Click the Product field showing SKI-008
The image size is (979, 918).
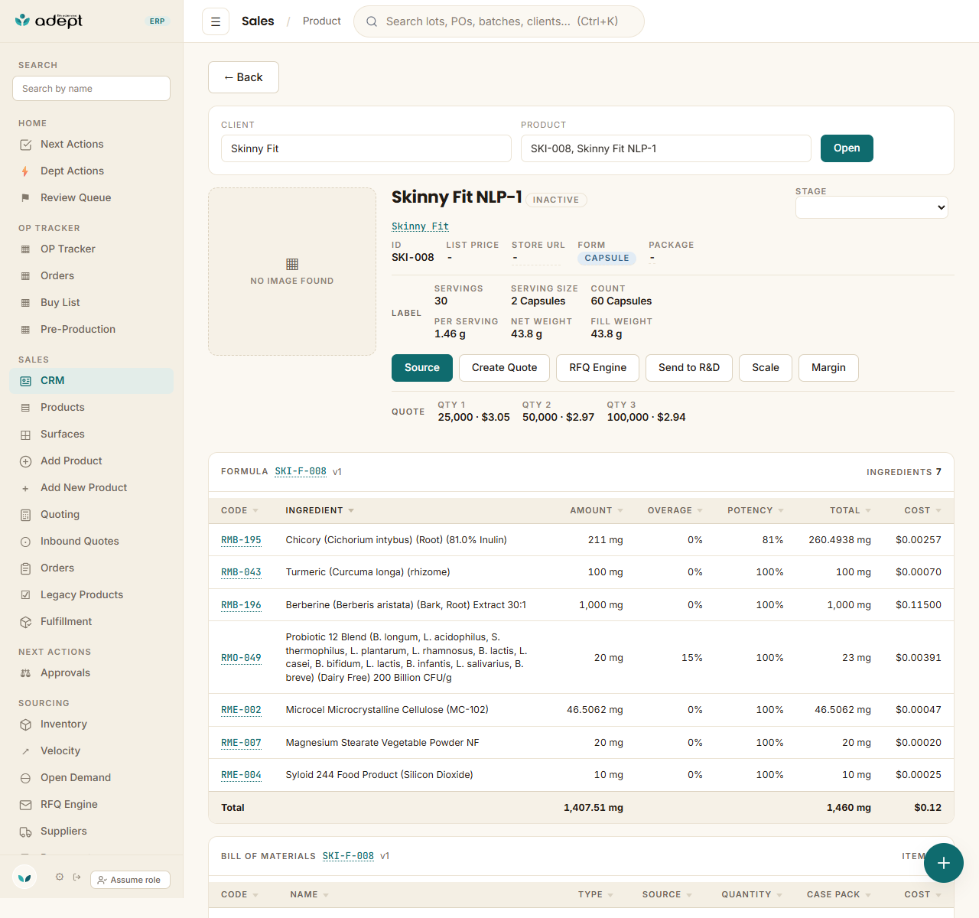pyautogui.click(x=666, y=148)
